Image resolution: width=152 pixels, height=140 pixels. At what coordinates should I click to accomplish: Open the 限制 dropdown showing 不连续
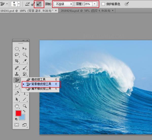63,4
